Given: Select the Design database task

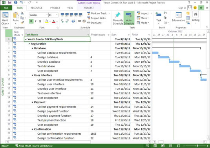Looking at the screenshot, I should pyautogui.click(x=47, y=57).
